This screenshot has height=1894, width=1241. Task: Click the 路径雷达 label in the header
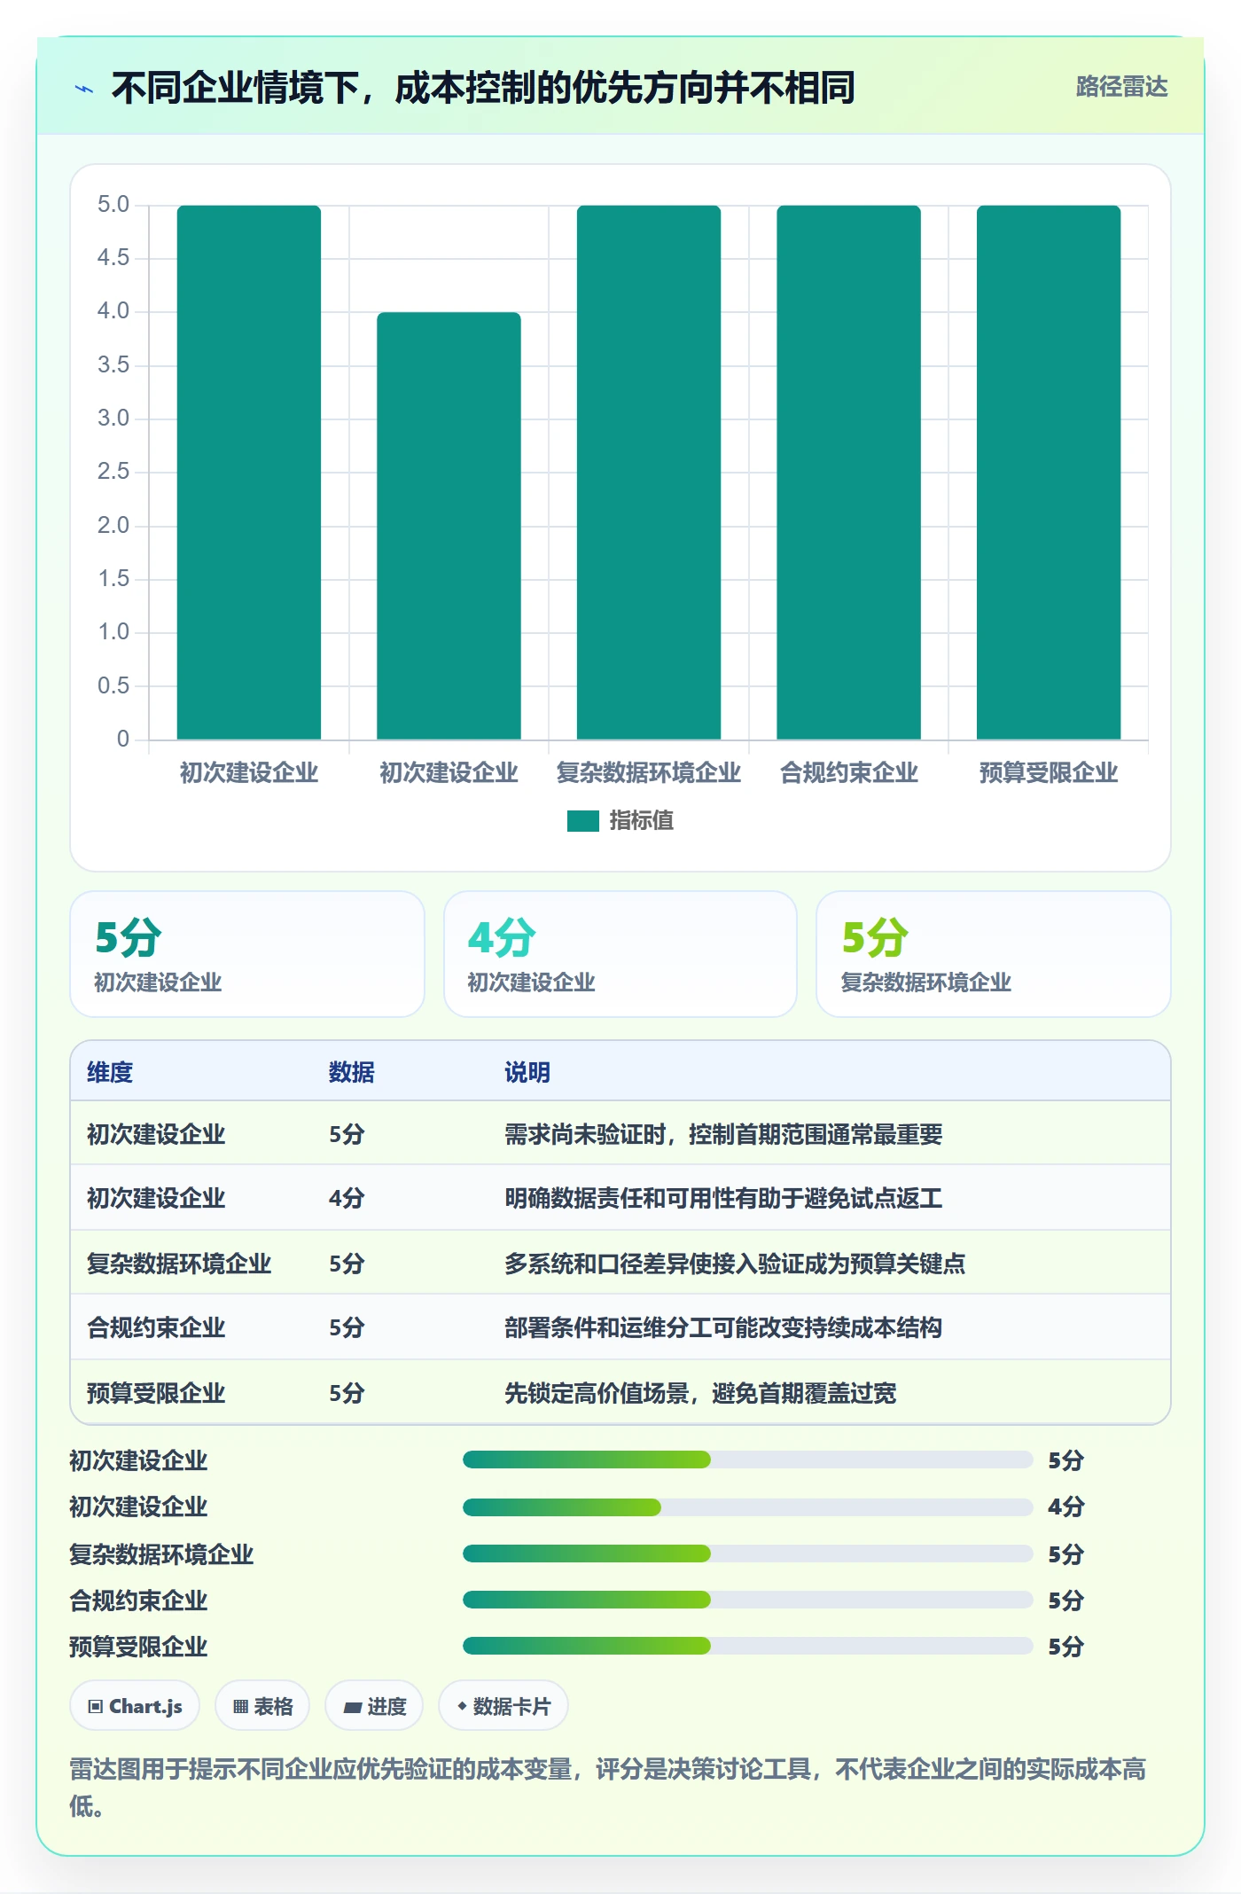point(1121,87)
